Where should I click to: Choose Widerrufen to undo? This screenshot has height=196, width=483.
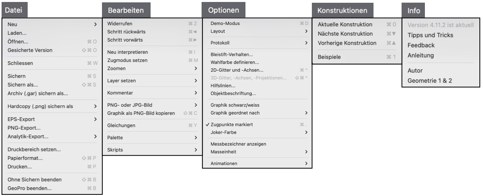pyautogui.click(x=120, y=24)
